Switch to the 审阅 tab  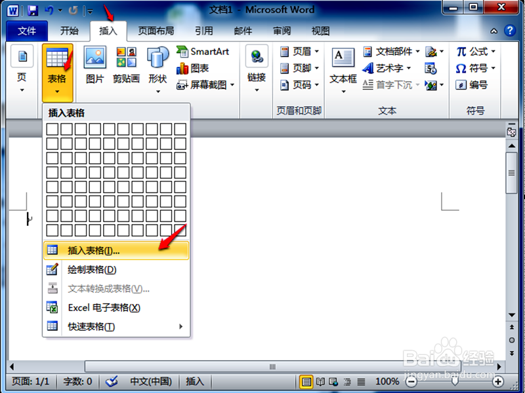coord(282,31)
